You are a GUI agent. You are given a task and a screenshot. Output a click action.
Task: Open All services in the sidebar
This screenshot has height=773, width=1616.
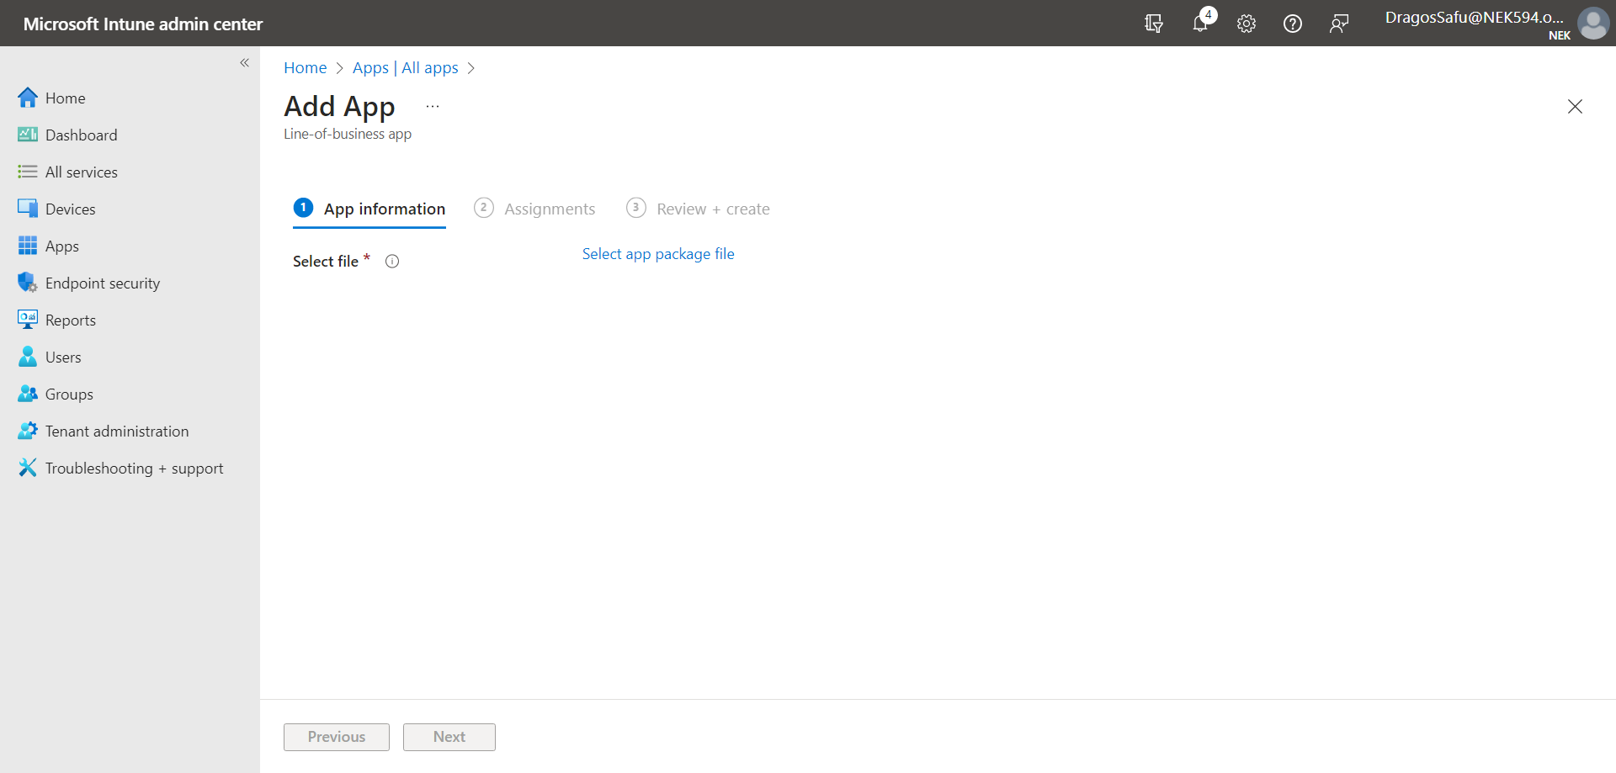tap(82, 172)
